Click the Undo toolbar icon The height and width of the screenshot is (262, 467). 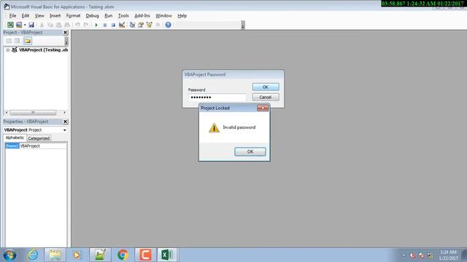click(78, 25)
